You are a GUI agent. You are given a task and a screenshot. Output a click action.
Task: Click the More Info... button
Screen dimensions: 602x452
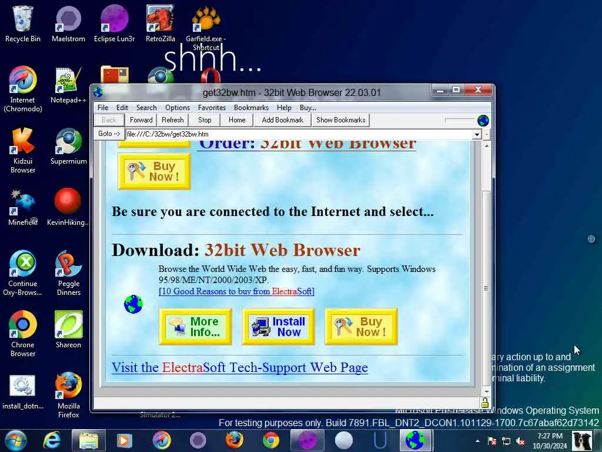click(x=195, y=327)
